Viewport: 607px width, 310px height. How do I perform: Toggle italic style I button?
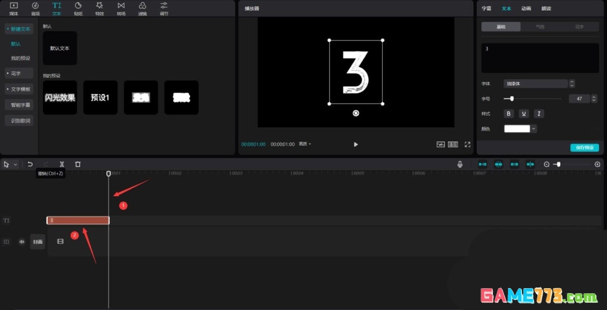point(538,114)
